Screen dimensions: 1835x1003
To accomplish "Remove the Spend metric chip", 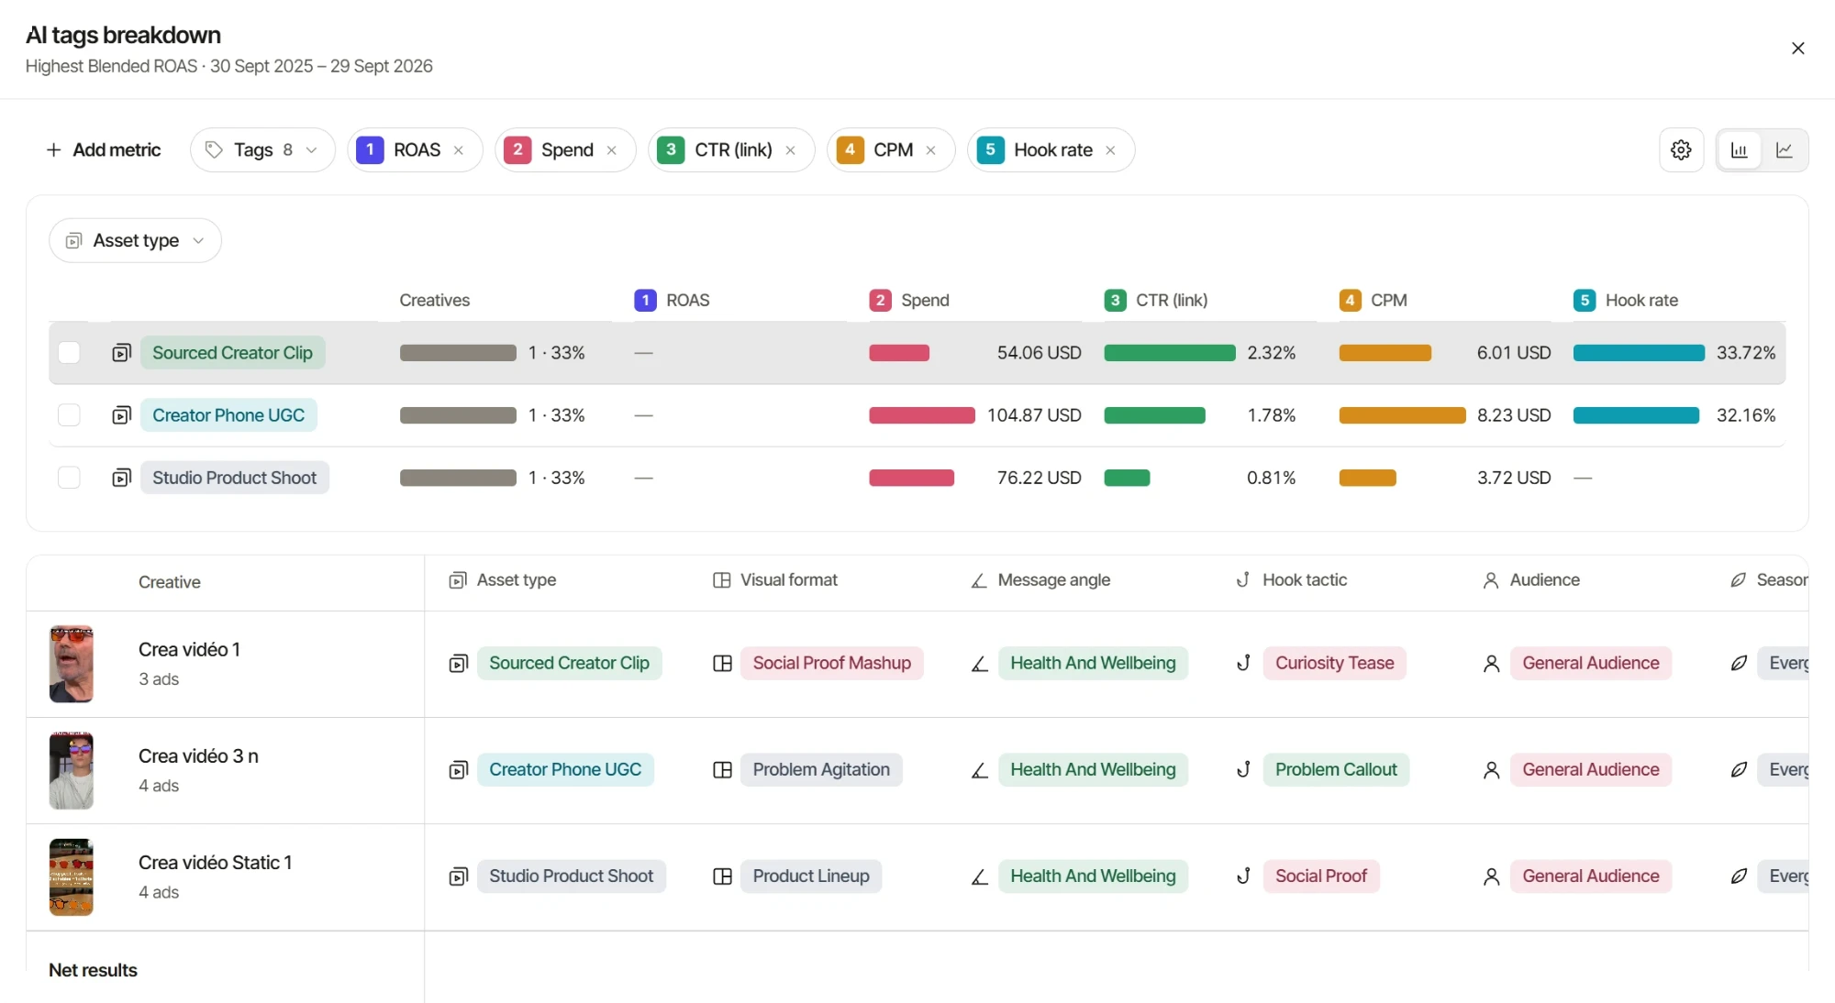I will coord(612,150).
